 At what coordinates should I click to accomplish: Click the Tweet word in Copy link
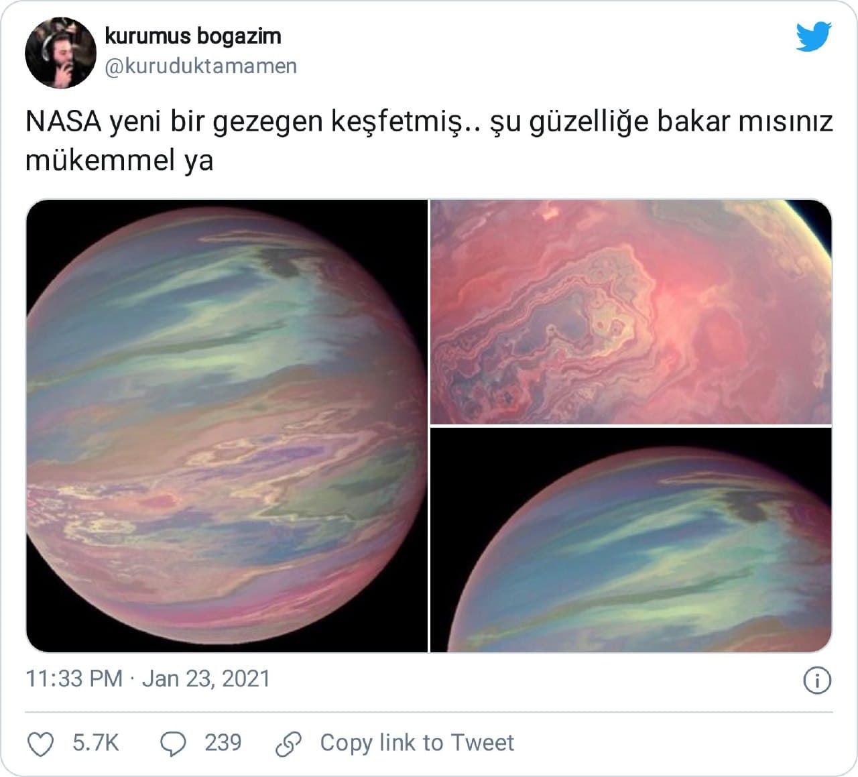(482, 743)
